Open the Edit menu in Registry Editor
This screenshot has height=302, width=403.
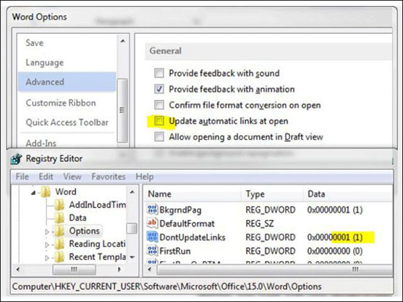point(46,177)
